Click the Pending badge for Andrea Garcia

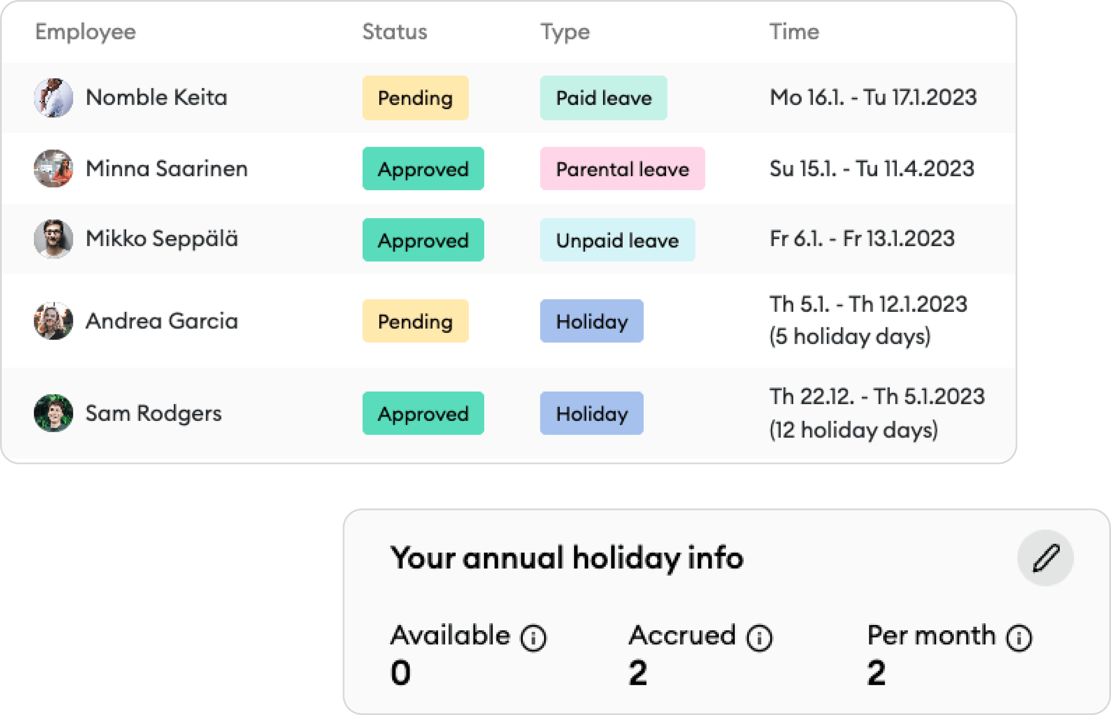pos(415,321)
